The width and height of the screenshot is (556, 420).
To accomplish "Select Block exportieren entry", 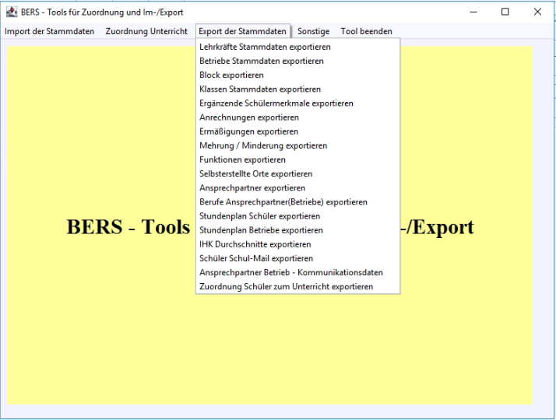I will (x=231, y=75).
